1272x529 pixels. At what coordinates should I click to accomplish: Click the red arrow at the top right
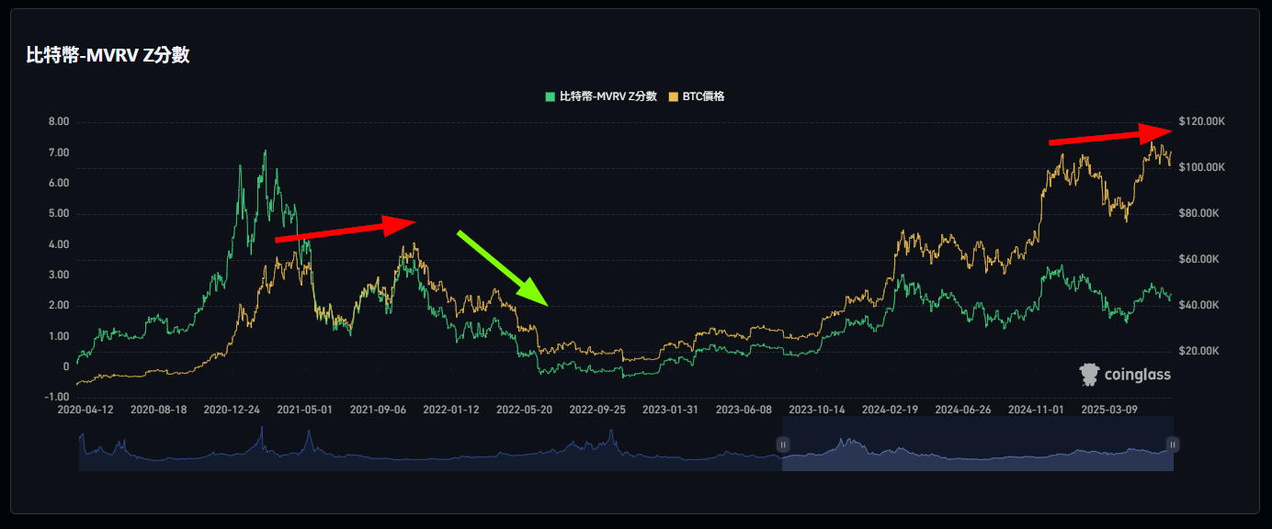1112,135
